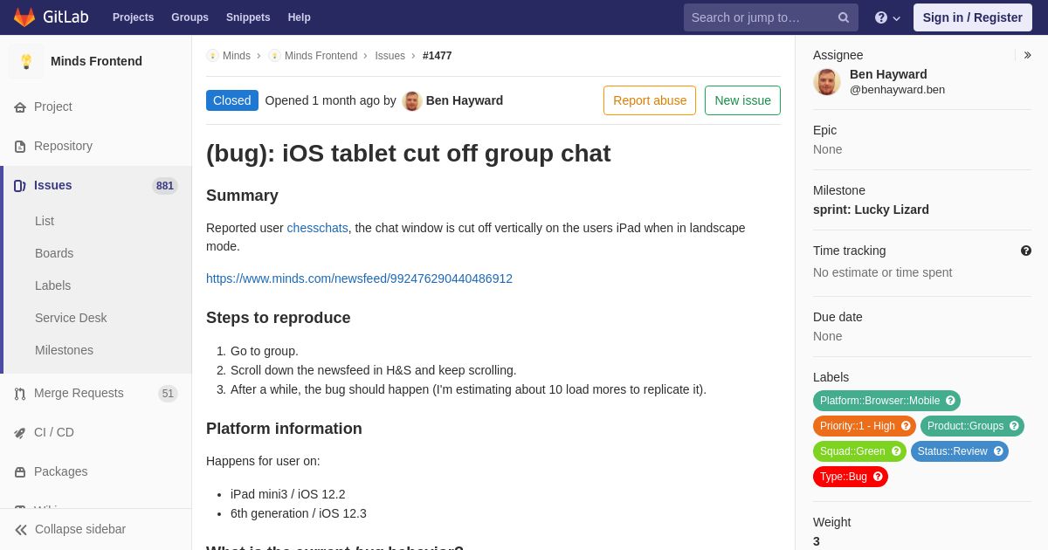Click the assignee Ben Hayward avatar
Screen dimensions: 1048x550
[827, 82]
